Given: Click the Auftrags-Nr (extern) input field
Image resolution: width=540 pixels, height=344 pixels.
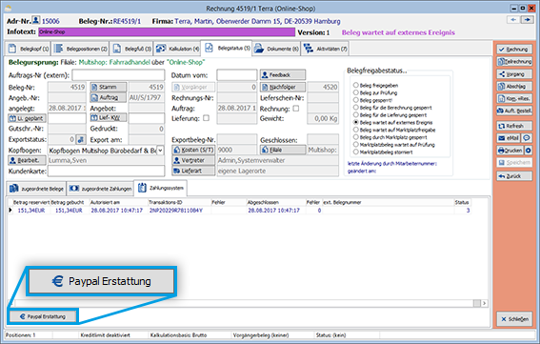Looking at the screenshot, I should tap(118, 74).
